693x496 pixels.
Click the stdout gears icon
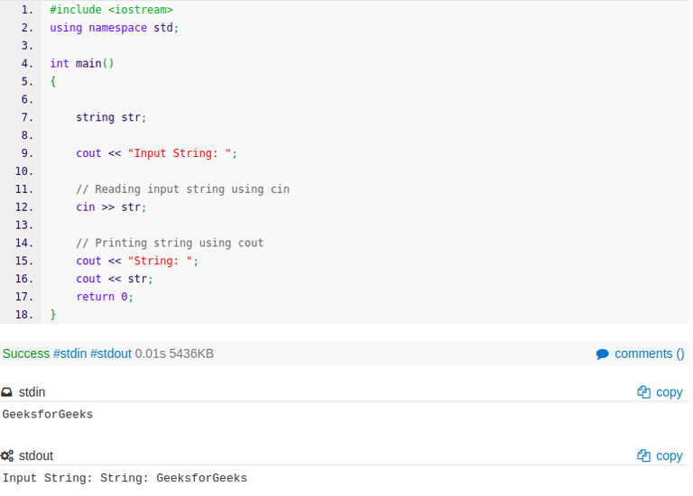pos(7,455)
